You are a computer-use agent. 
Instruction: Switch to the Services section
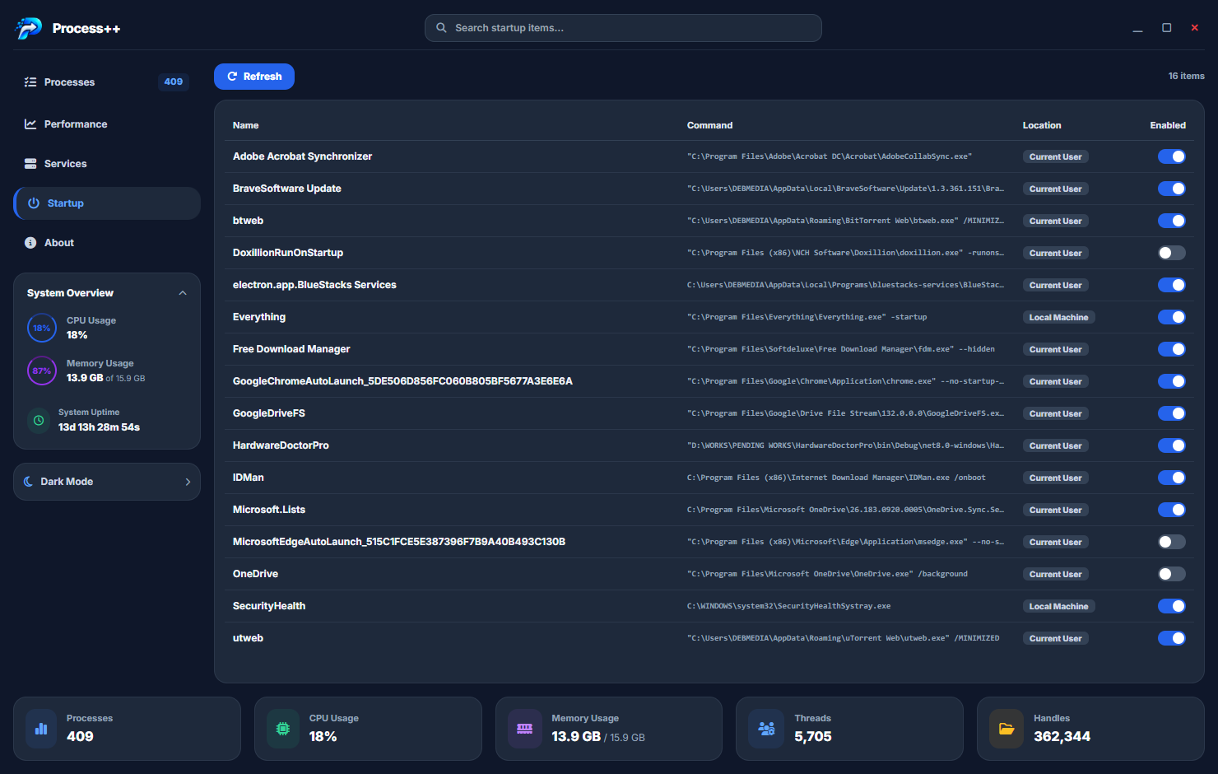pyautogui.click(x=107, y=164)
